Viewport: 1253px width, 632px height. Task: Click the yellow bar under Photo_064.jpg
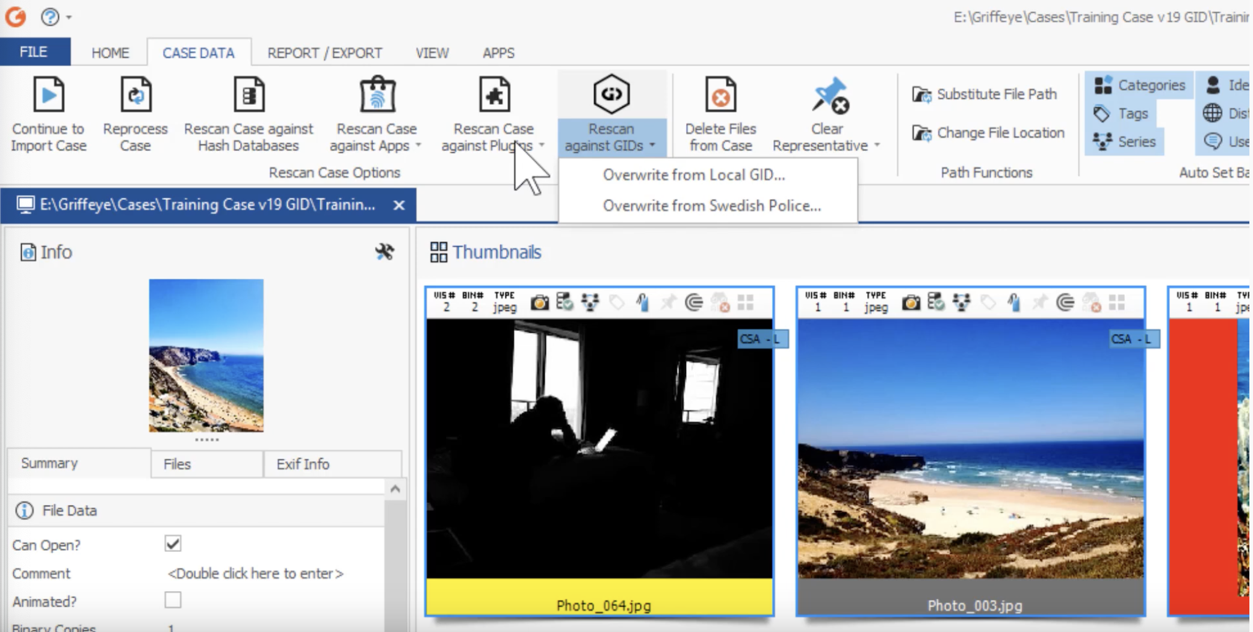599,596
